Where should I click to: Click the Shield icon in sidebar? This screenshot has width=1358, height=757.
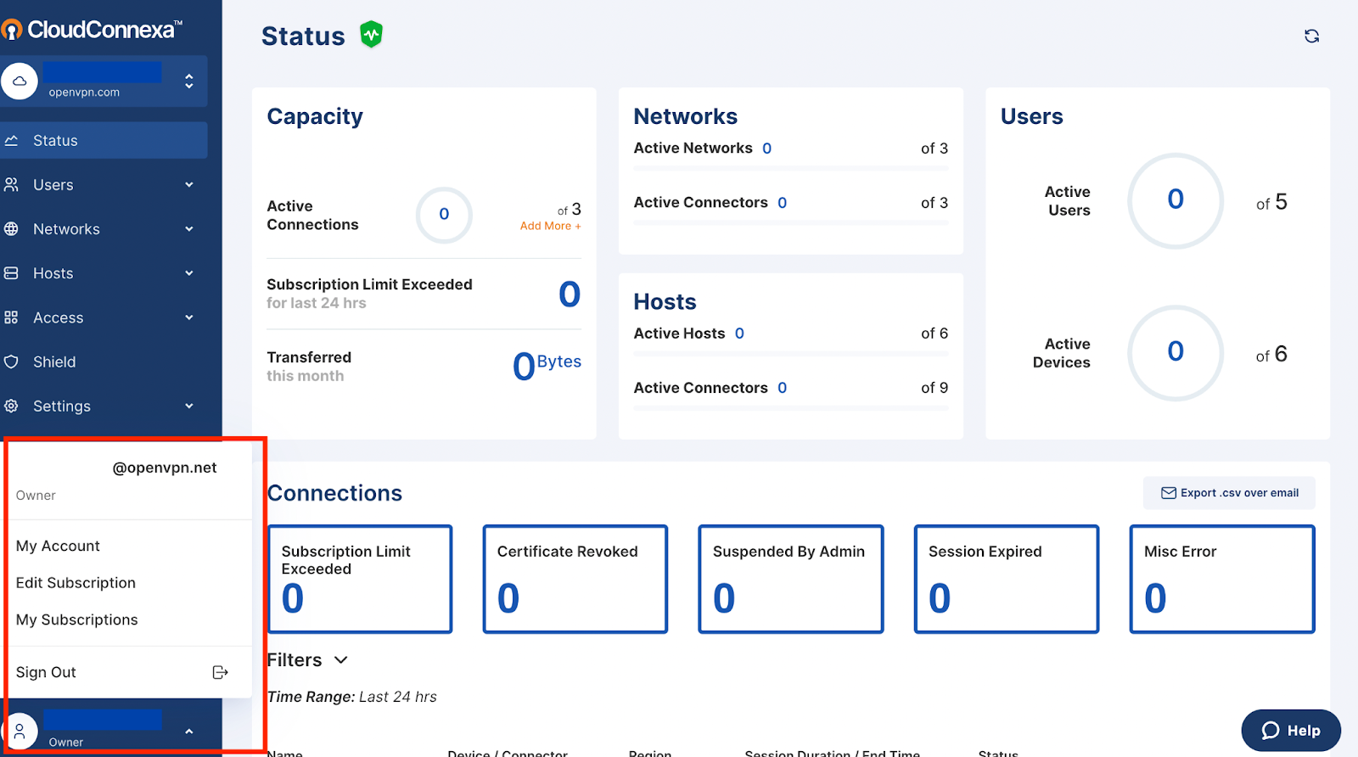point(11,362)
